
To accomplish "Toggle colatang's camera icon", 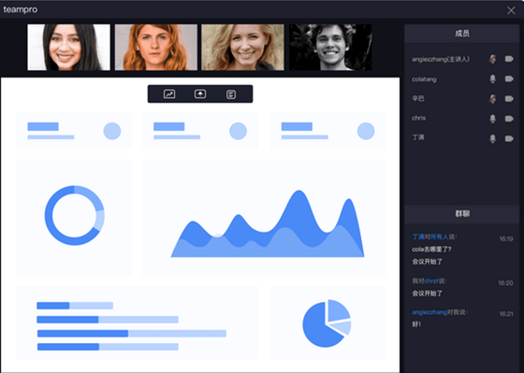I will (509, 79).
